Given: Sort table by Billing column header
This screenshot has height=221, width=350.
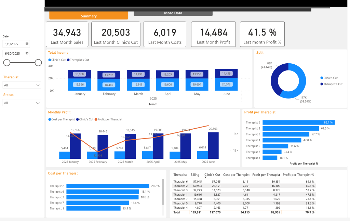Looking at the screenshot, I should pos(195,174).
